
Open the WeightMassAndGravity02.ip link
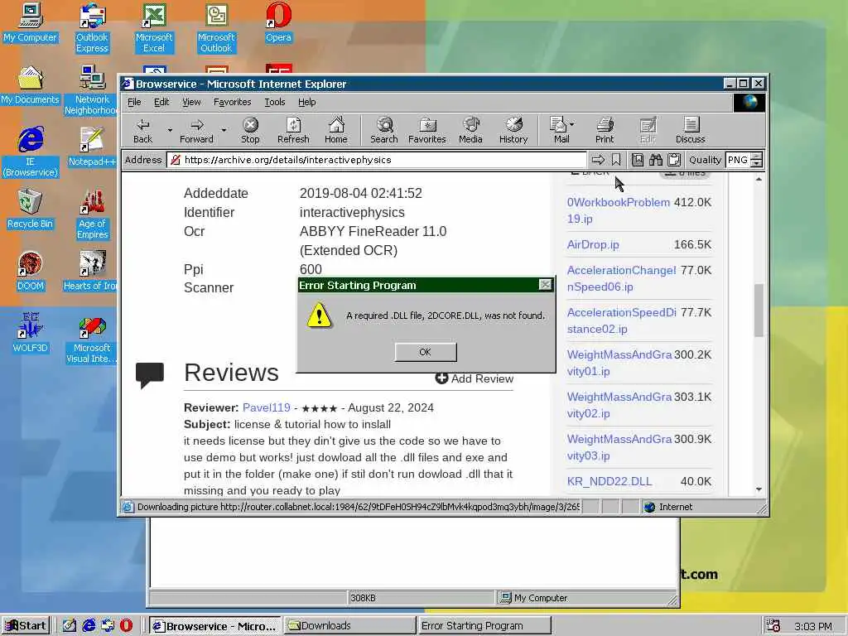(x=619, y=405)
